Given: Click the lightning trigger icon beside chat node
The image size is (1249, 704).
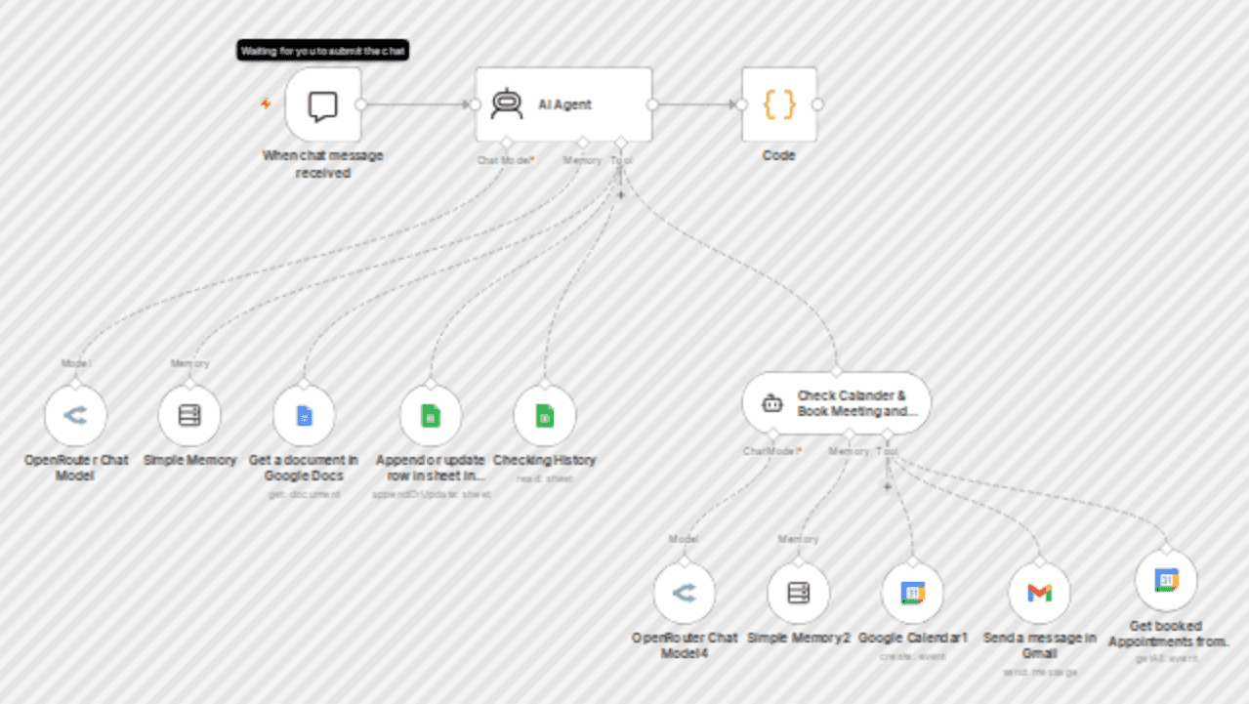Looking at the screenshot, I should (x=266, y=104).
